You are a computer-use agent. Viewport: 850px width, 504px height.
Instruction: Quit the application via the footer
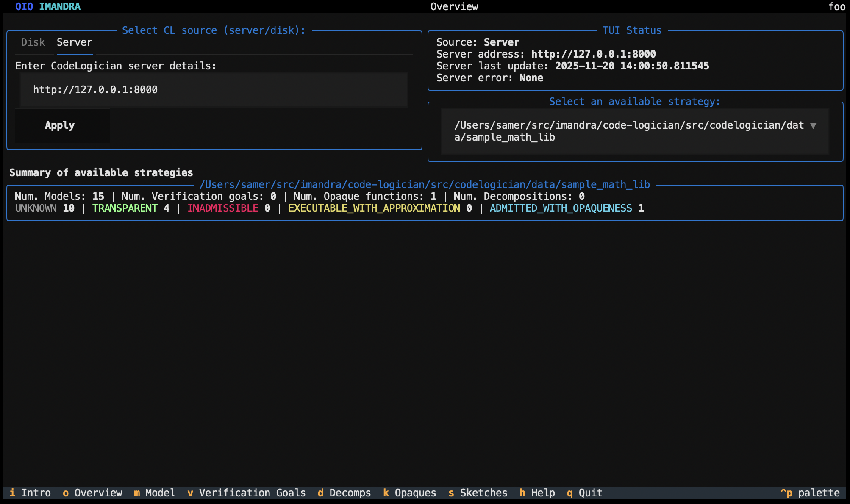tap(584, 493)
